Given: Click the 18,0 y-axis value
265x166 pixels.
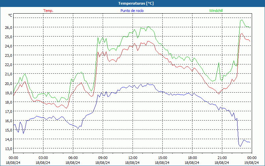Looking at the screenshot, I should pos(9,102).
